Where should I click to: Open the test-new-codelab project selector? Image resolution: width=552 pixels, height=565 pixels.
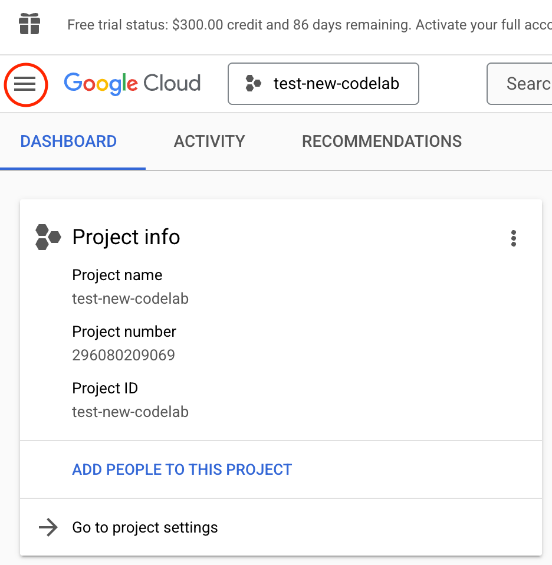tap(323, 84)
